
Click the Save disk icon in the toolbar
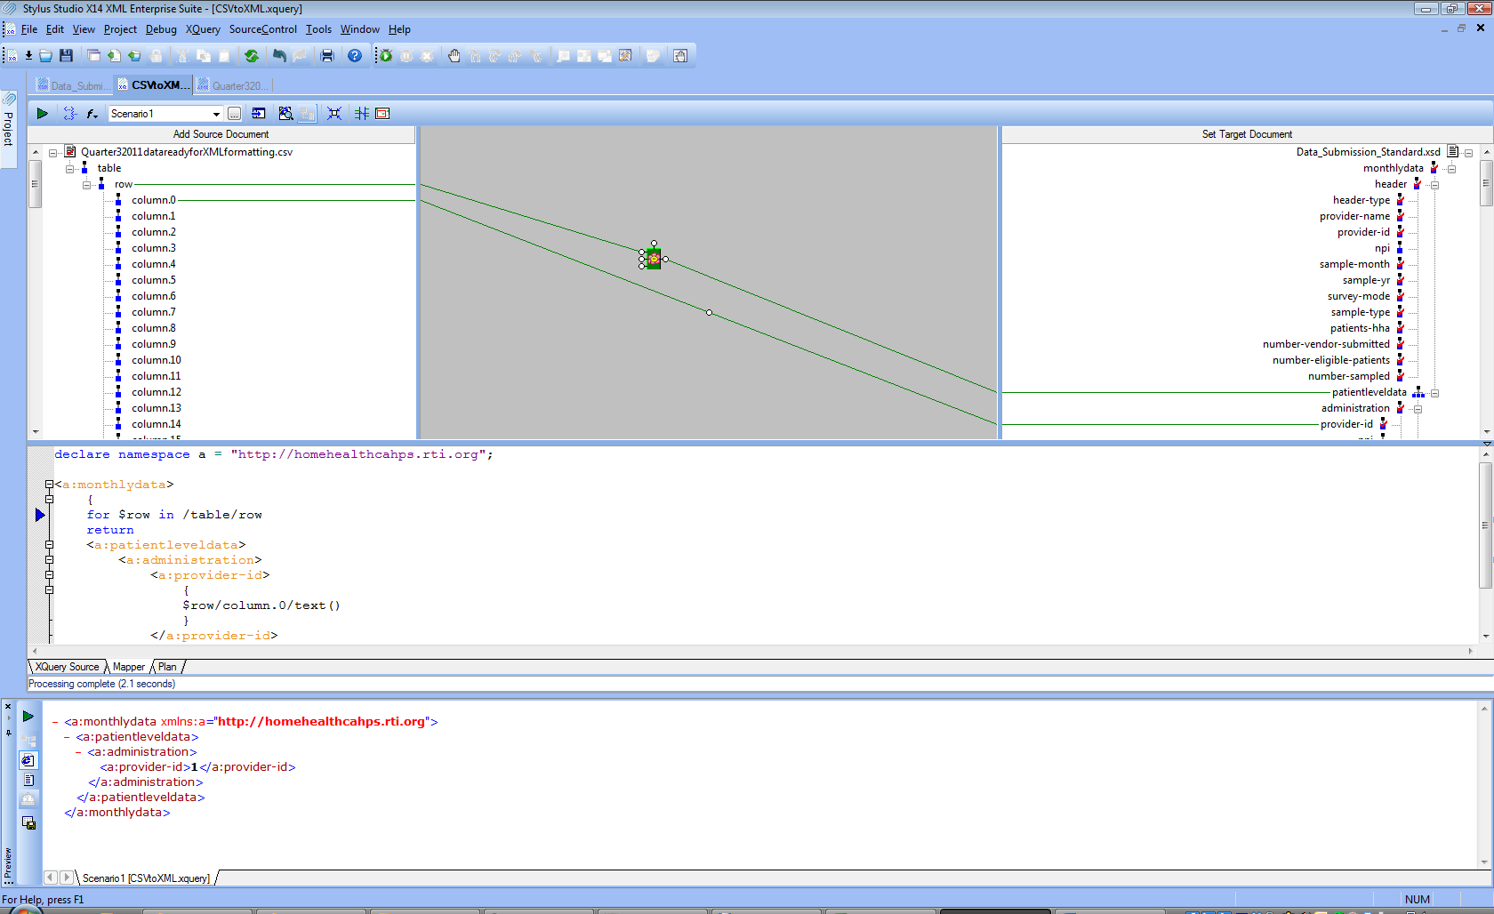click(66, 56)
